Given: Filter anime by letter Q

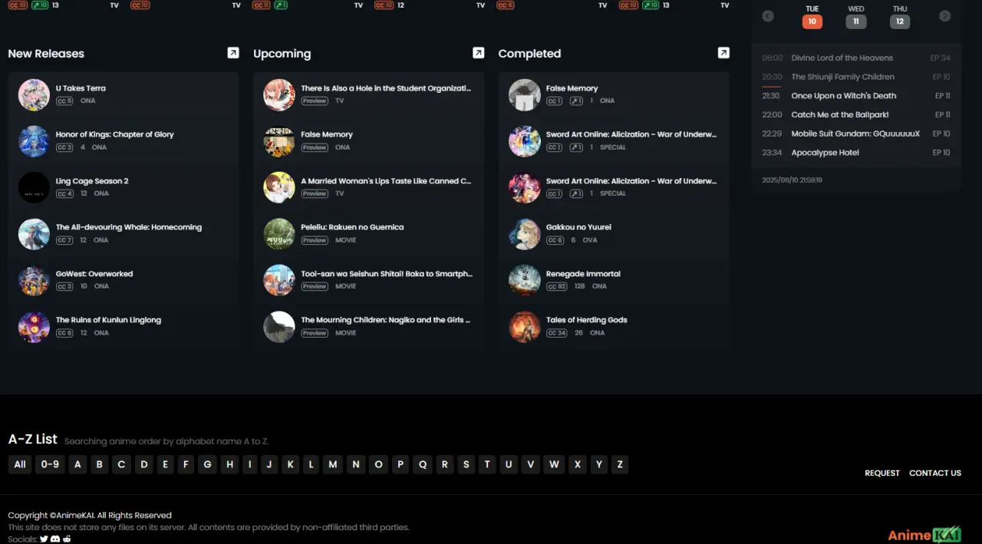Looking at the screenshot, I should click(423, 464).
